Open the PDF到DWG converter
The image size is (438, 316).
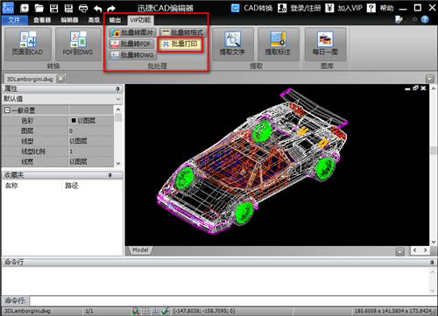[x=78, y=44]
